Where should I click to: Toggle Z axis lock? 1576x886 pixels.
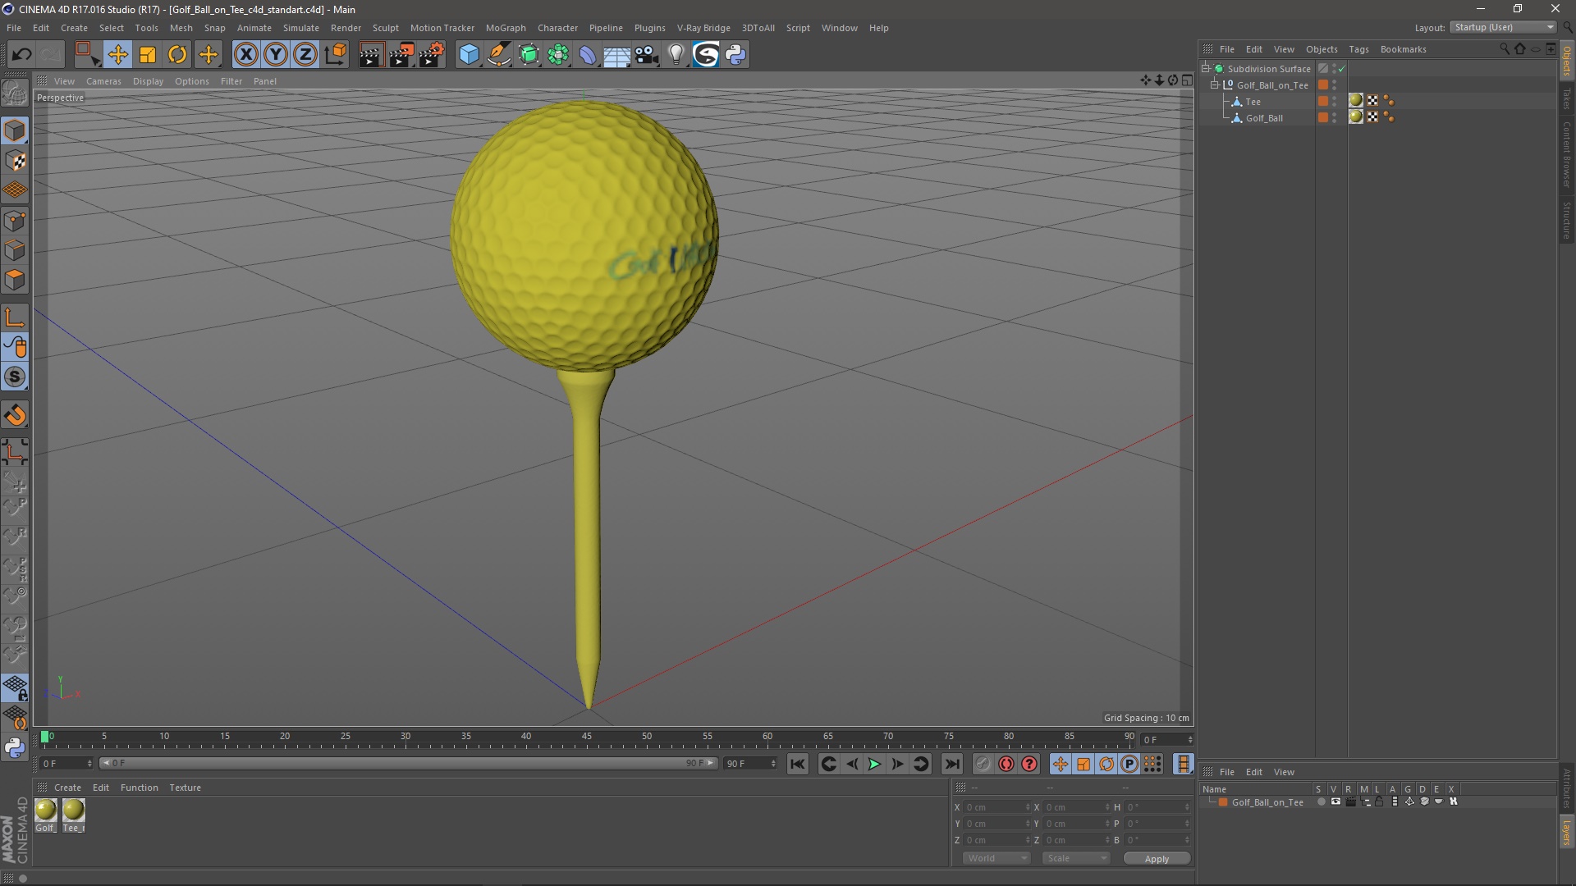[x=305, y=55]
